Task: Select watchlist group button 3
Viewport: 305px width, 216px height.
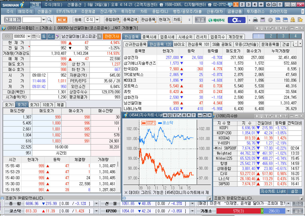Action: pyautogui.click(x=283, y=36)
